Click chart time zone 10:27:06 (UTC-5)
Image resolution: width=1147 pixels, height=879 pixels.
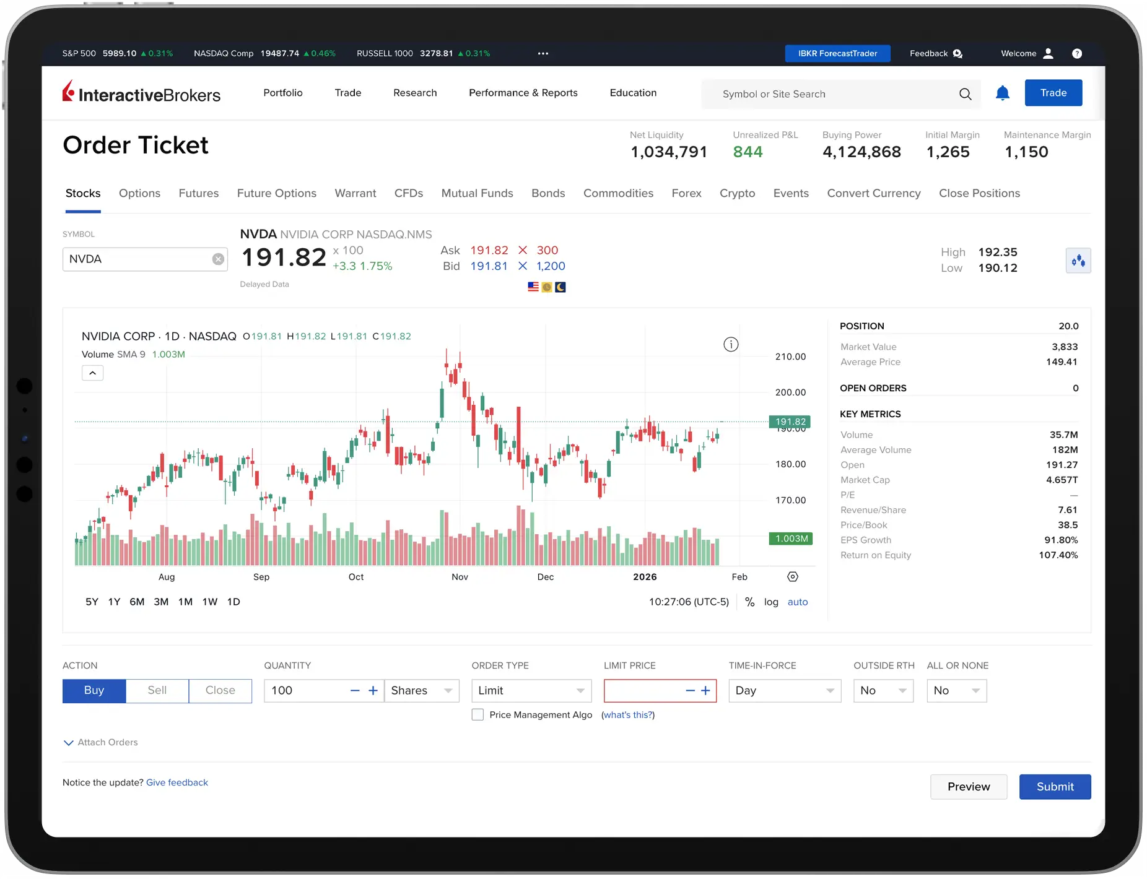(x=689, y=602)
